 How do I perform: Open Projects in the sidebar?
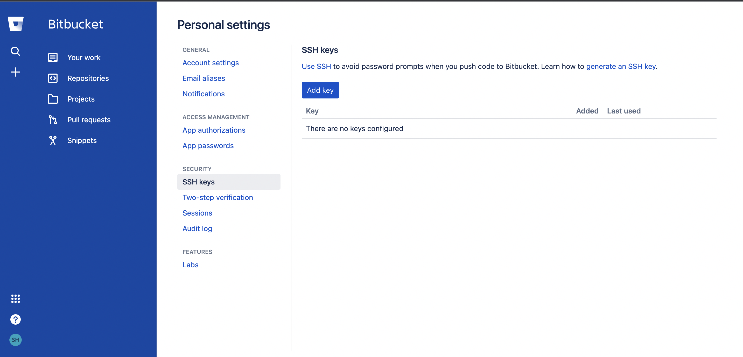click(81, 99)
